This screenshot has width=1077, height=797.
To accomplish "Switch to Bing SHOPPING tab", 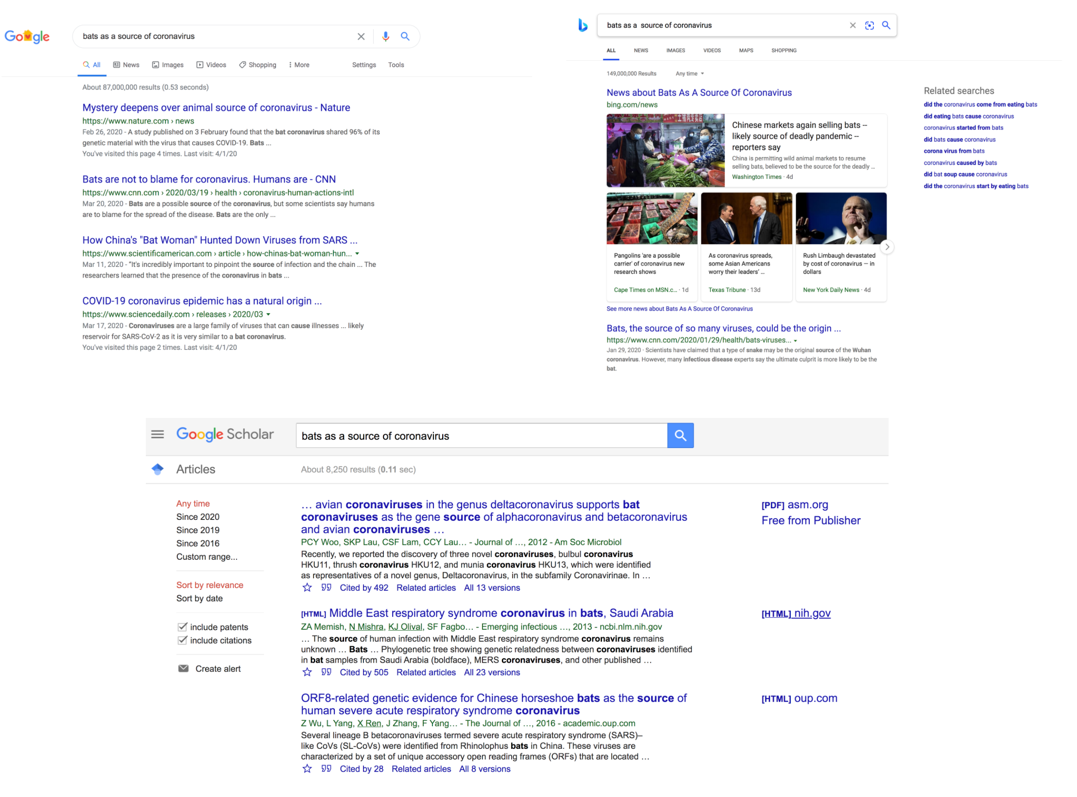I will pyautogui.click(x=784, y=51).
